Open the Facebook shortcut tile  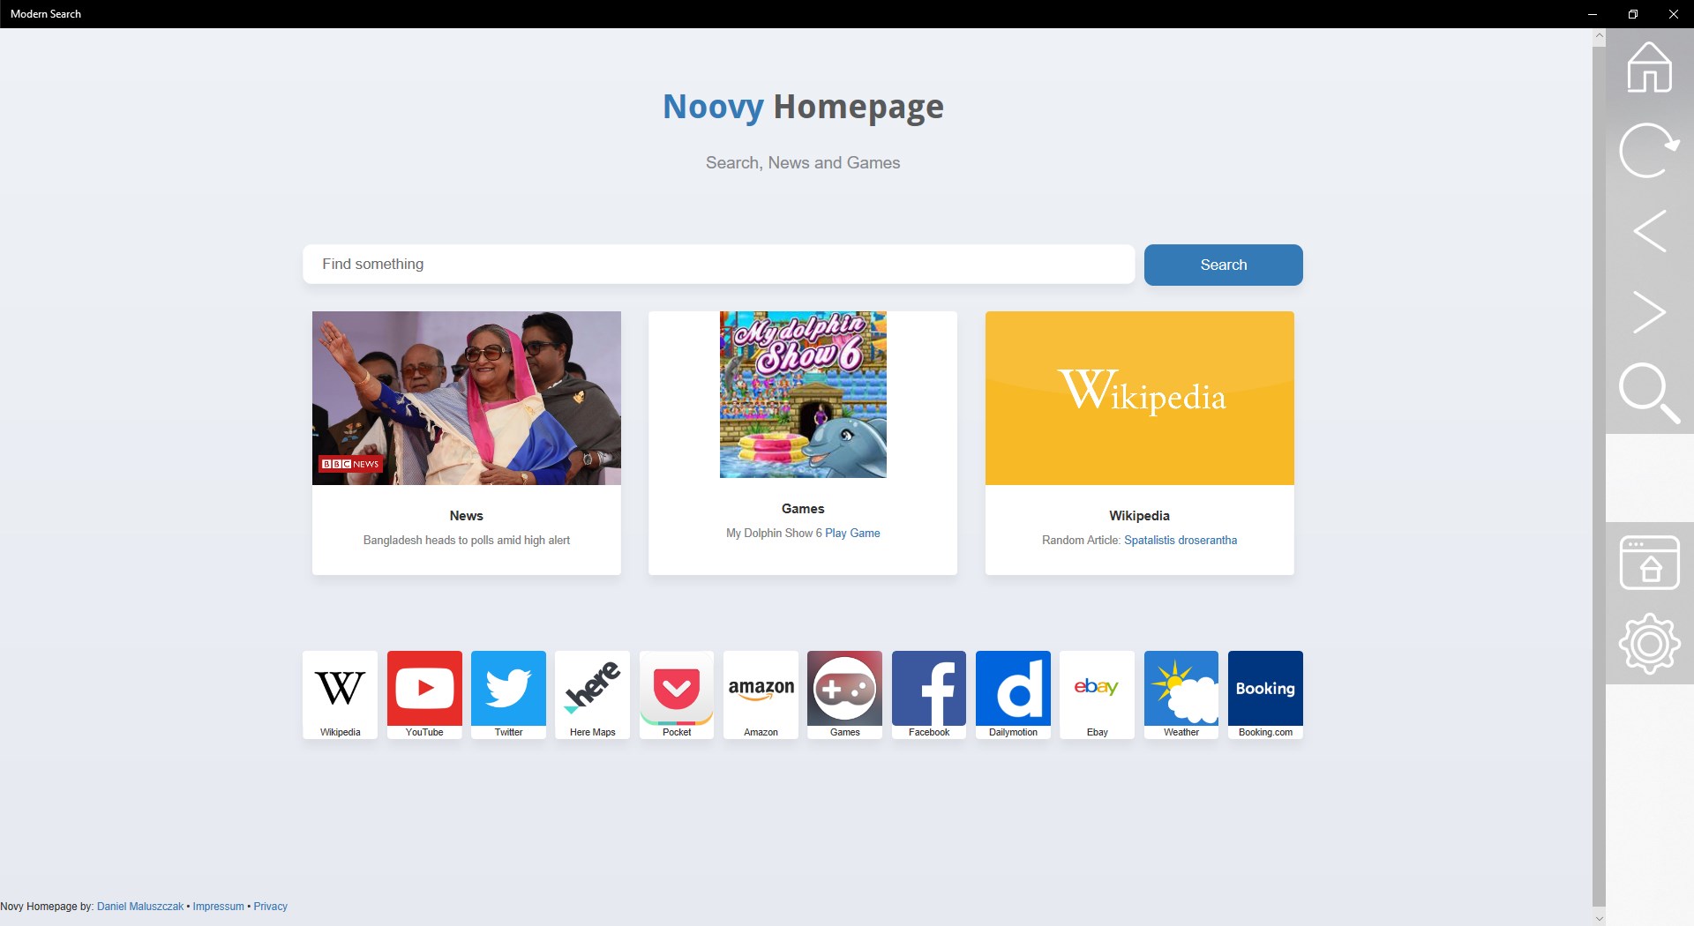click(x=929, y=695)
